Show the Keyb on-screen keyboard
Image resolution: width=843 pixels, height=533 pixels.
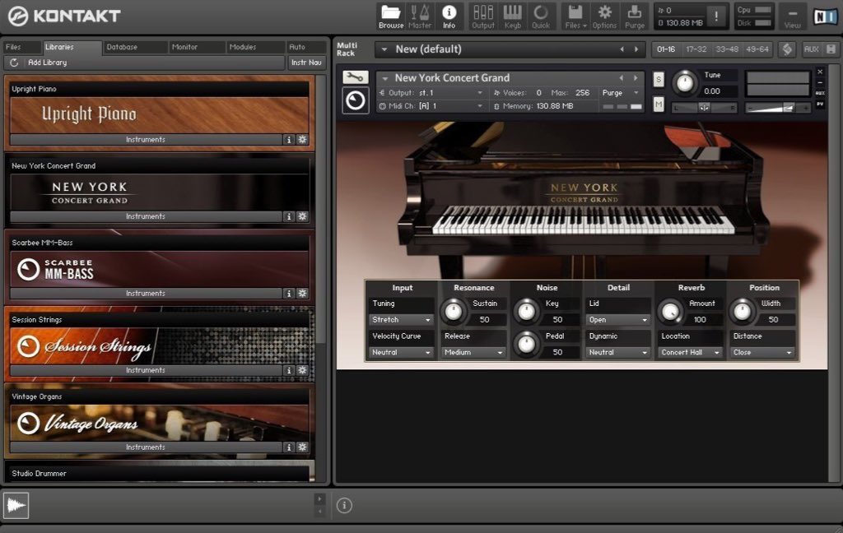tap(512, 15)
